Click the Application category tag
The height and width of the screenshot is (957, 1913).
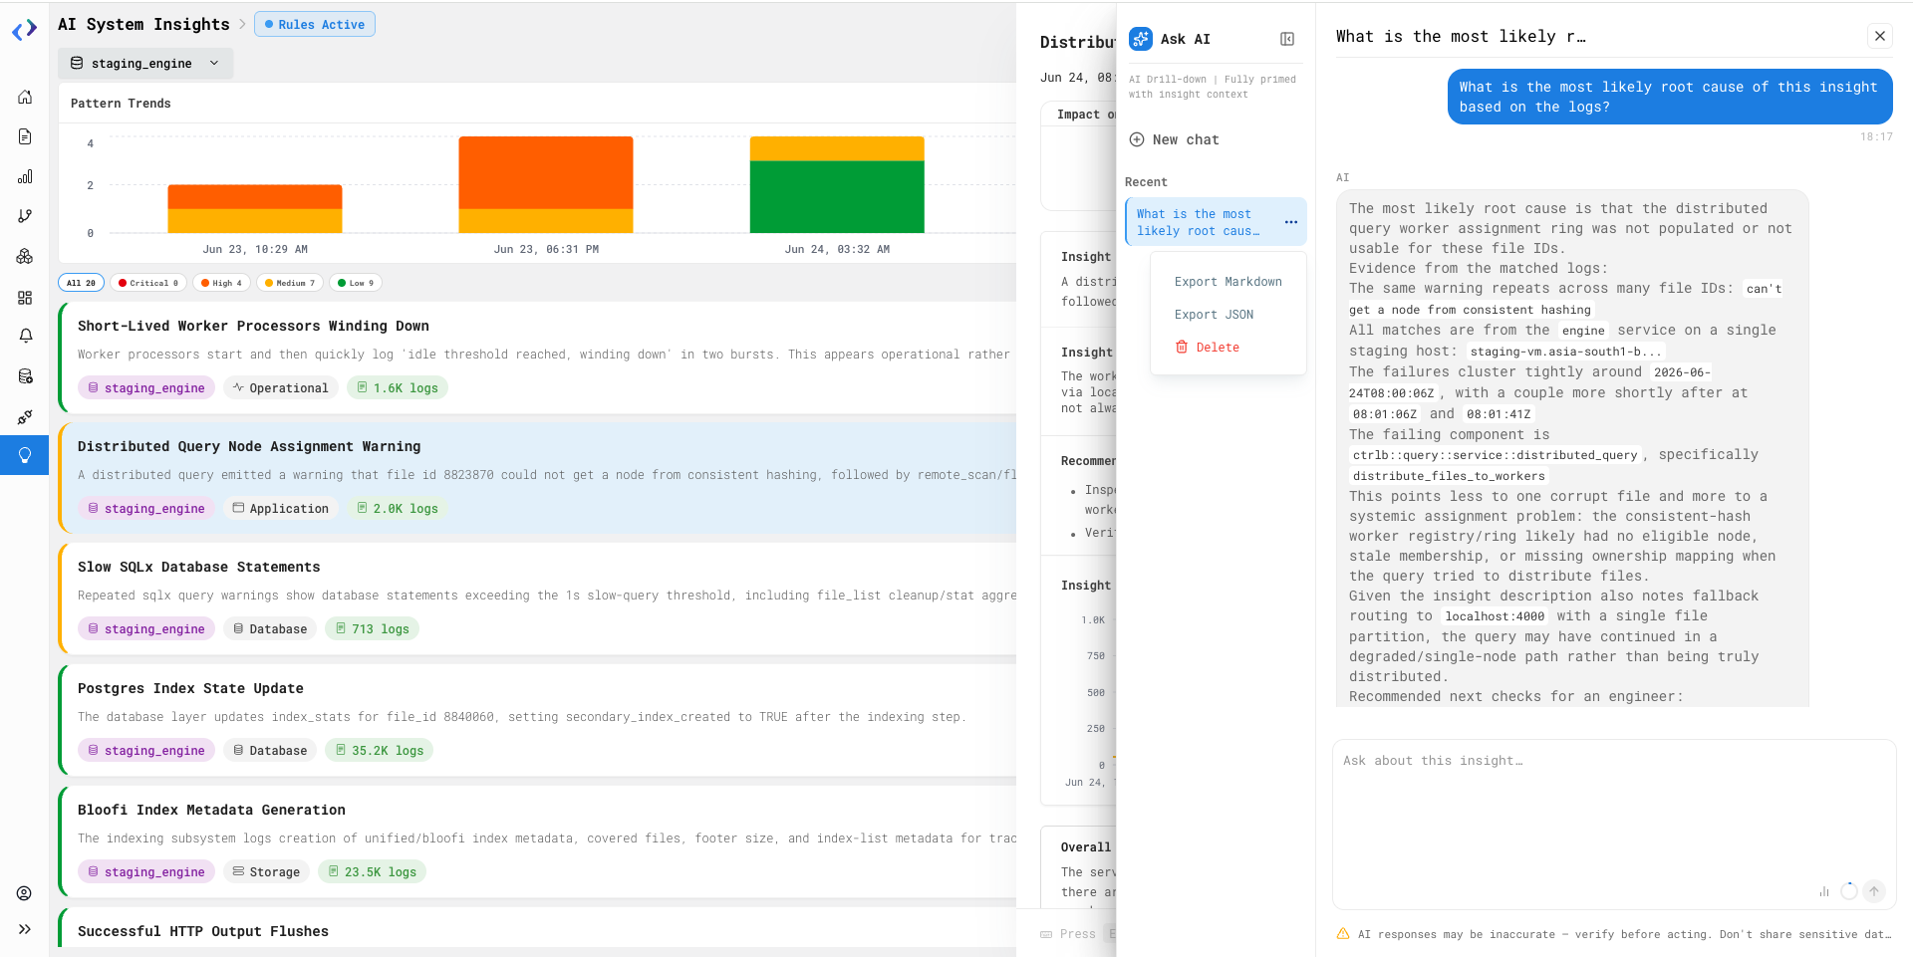tap(281, 508)
